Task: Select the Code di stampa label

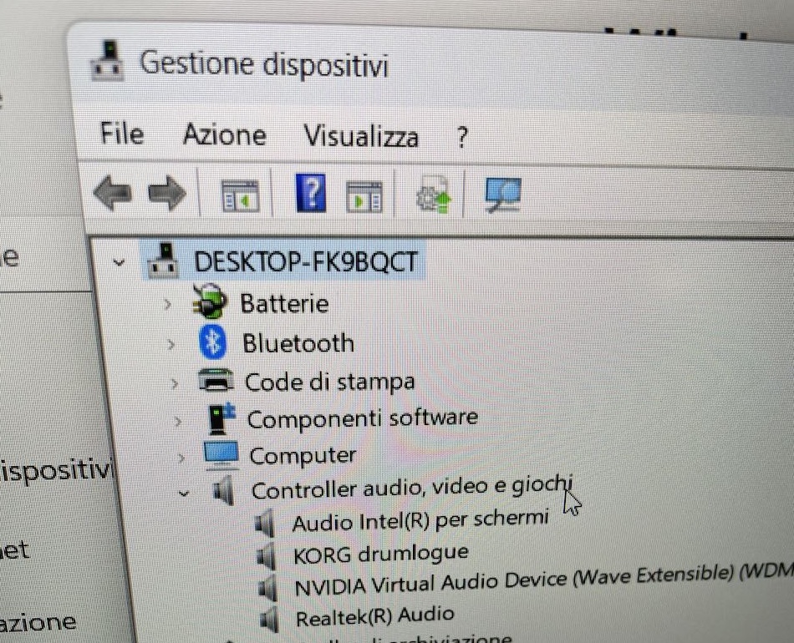Action: (x=329, y=382)
